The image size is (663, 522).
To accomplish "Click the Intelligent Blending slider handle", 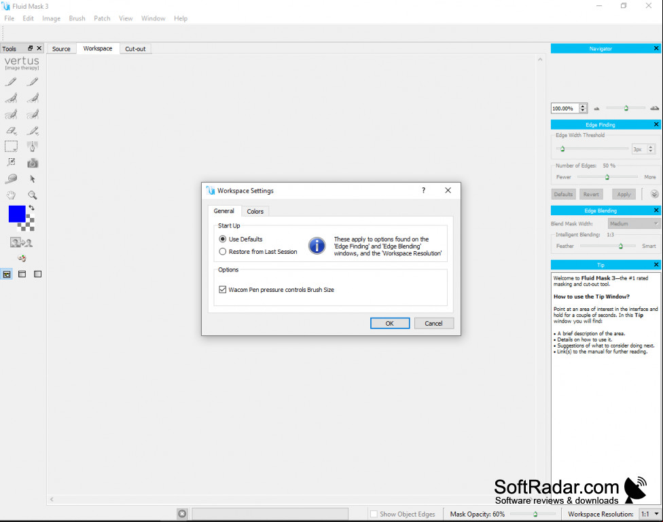I will click(621, 246).
